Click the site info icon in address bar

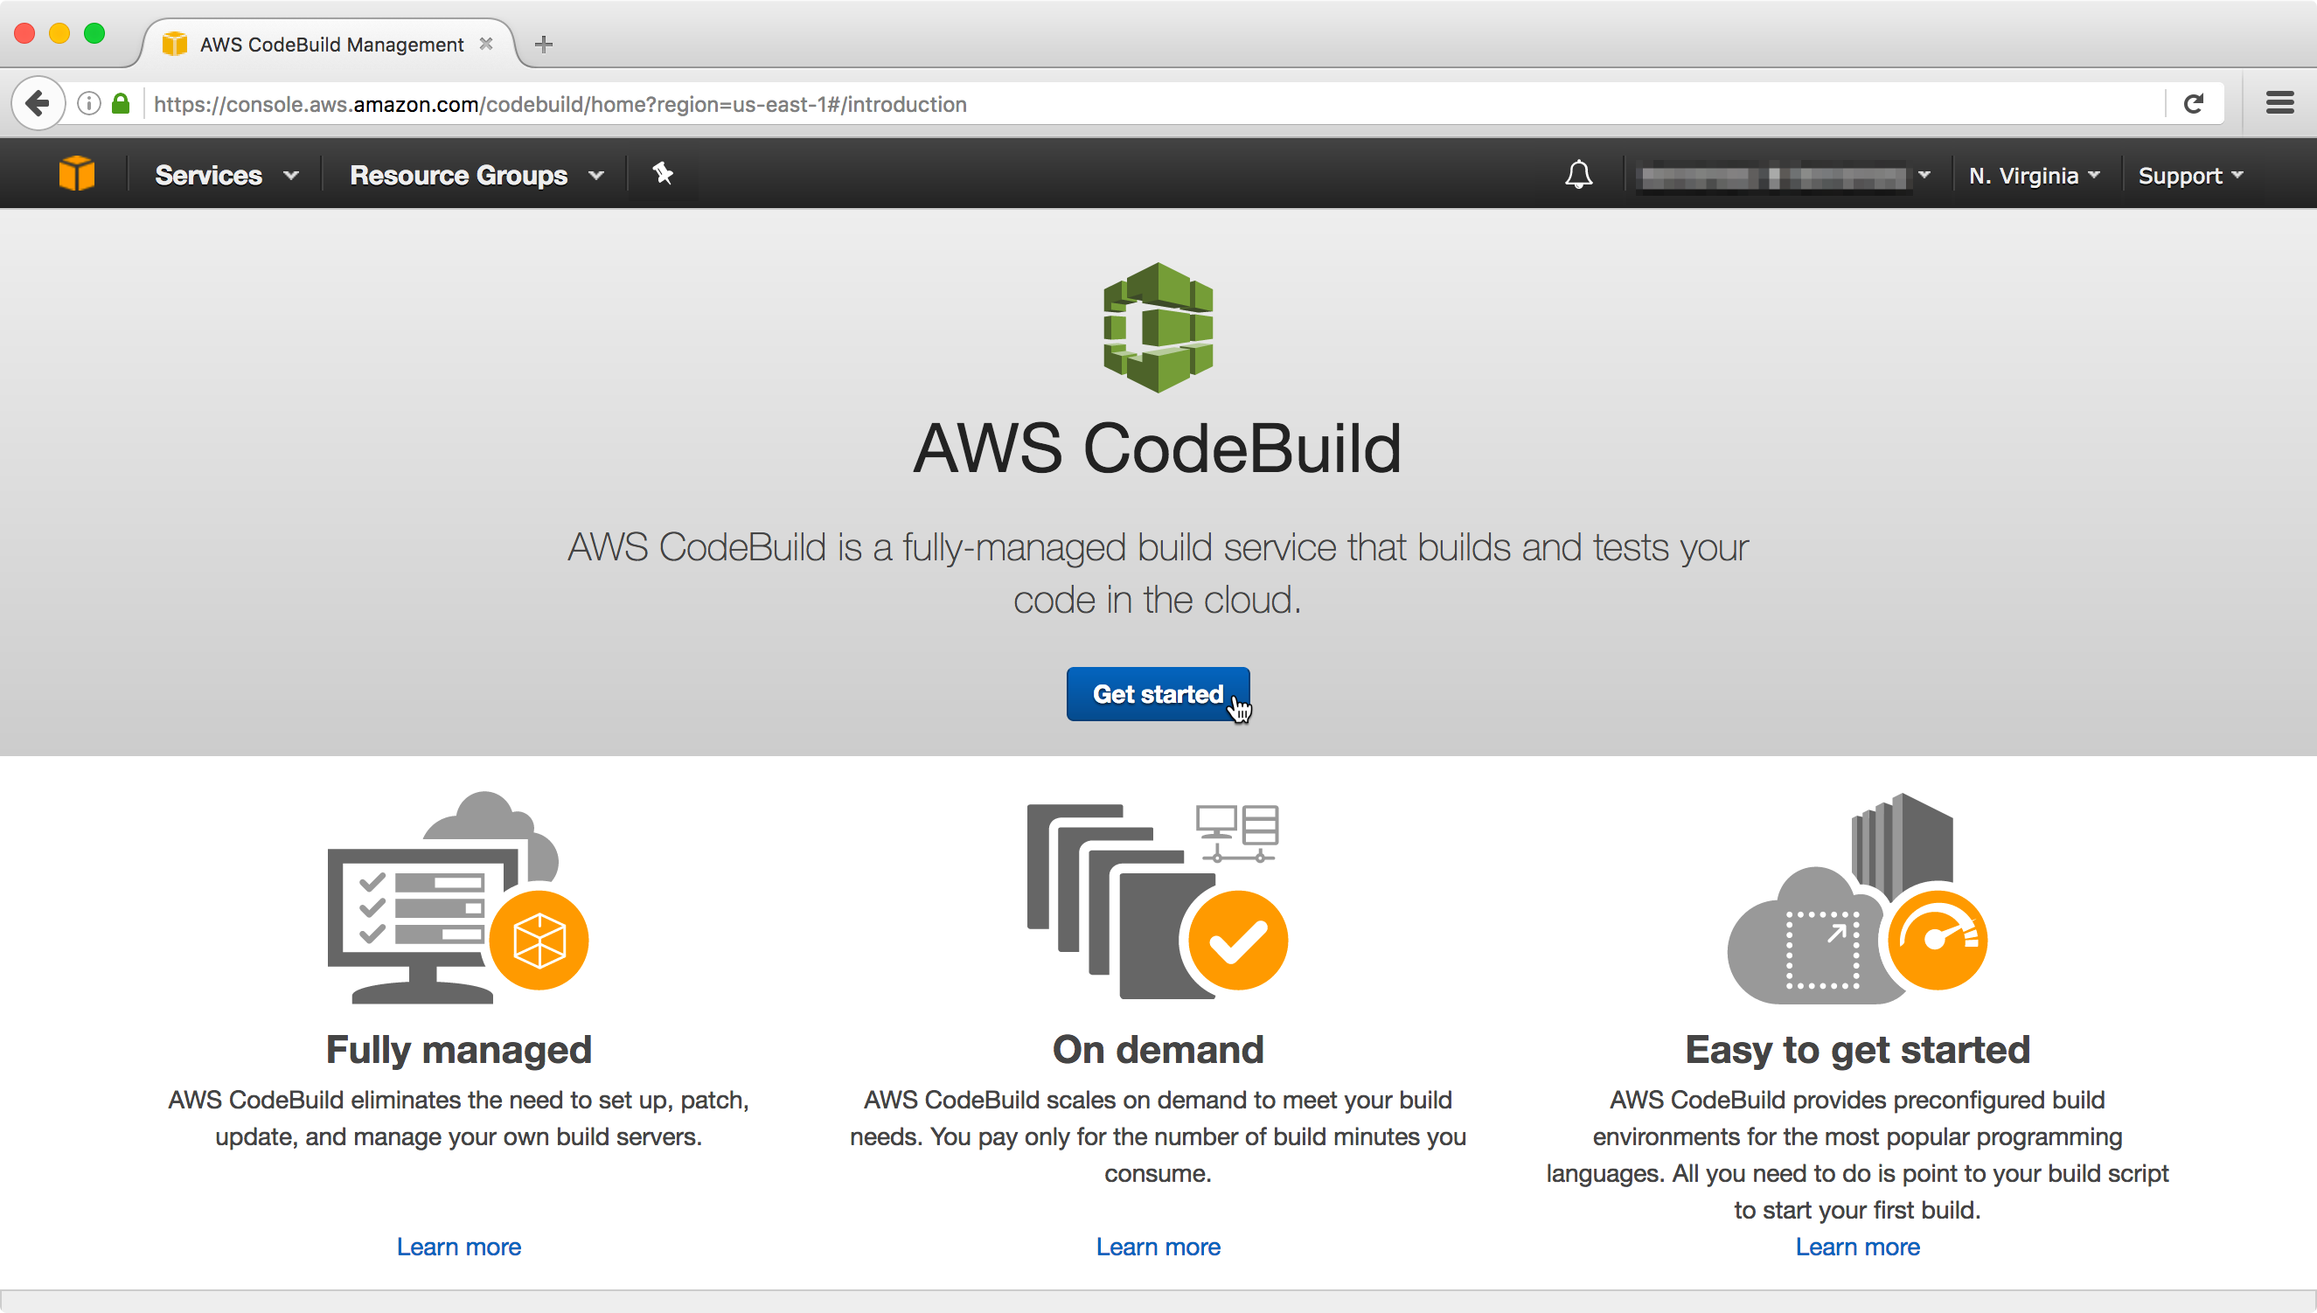[x=88, y=104]
